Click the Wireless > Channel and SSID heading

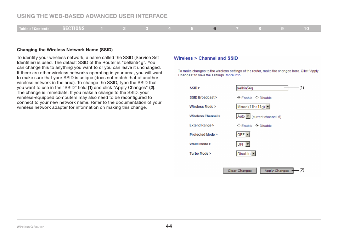pos(206,58)
